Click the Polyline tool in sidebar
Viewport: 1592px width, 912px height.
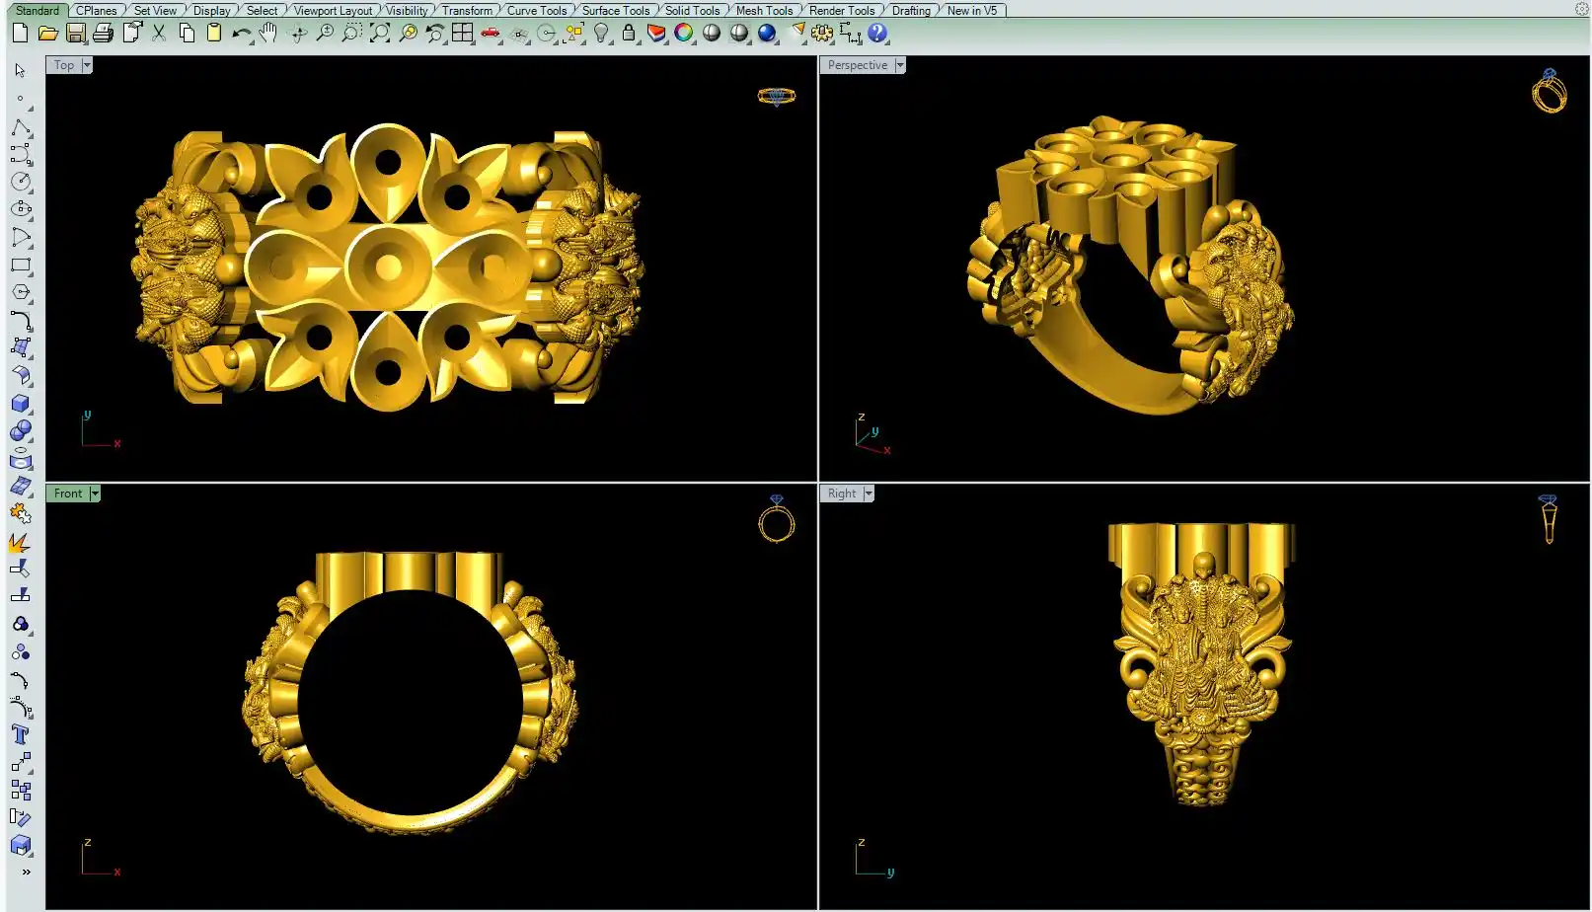pyautogui.click(x=21, y=127)
